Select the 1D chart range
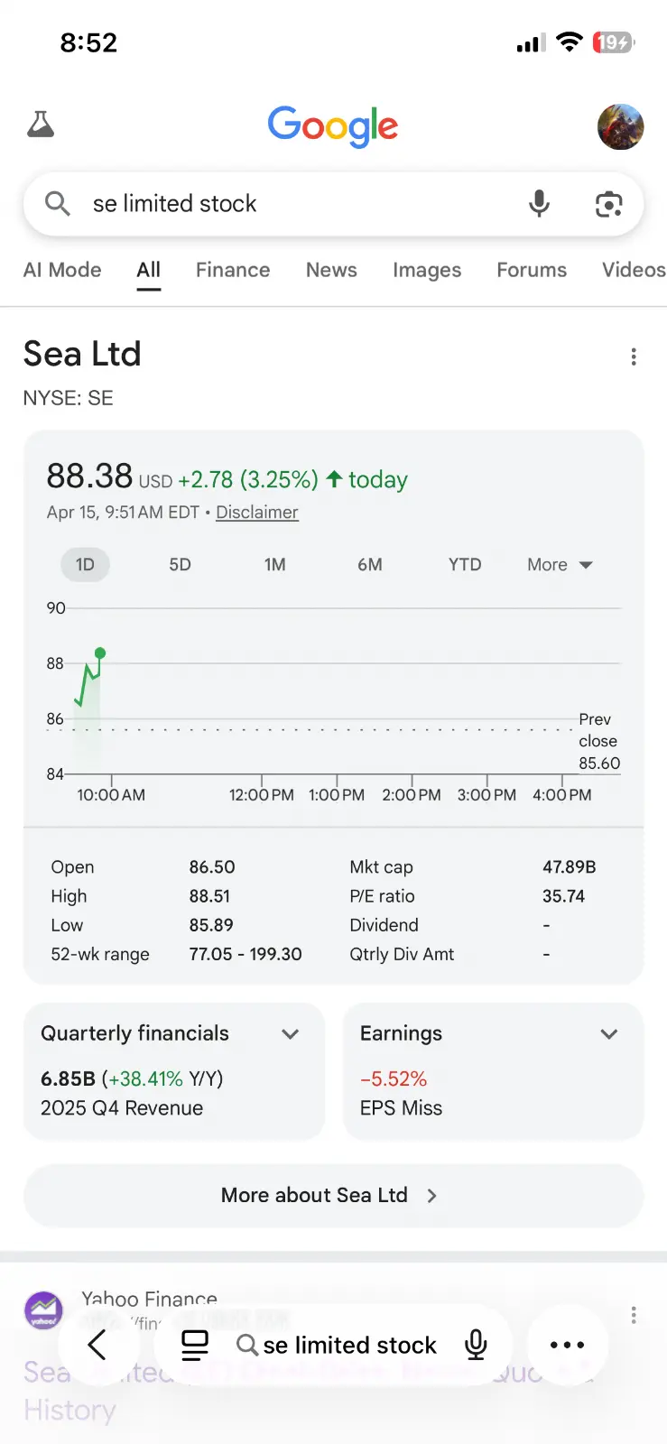The width and height of the screenshot is (667, 1444). tap(85, 565)
